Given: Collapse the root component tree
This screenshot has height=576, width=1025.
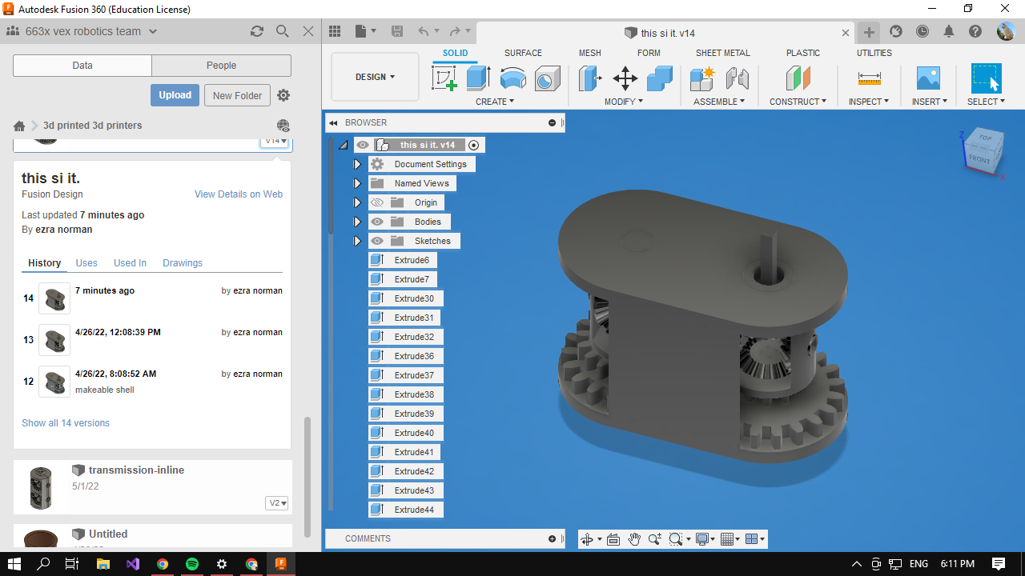Looking at the screenshot, I should point(343,145).
